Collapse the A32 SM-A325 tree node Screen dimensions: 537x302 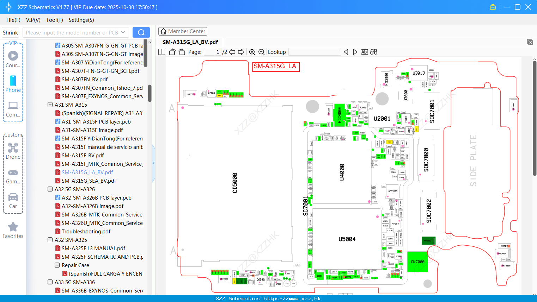(x=50, y=240)
